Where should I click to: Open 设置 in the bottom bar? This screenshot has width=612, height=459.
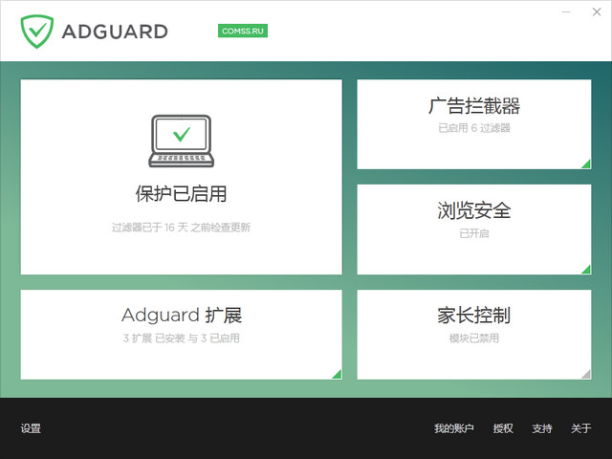[31, 428]
